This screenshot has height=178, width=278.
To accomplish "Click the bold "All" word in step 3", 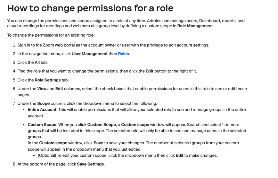I will click(37, 63).
